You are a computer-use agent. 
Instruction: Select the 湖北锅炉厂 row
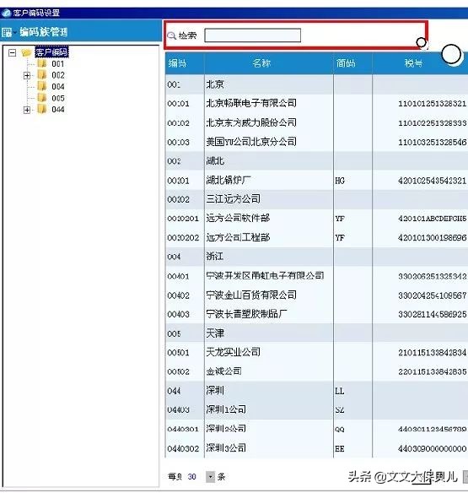coord(316,181)
